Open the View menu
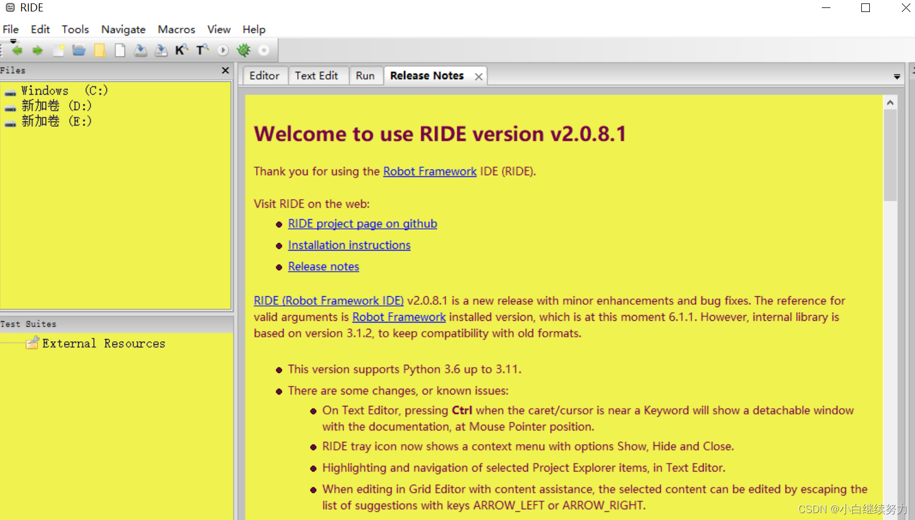915x520 pixels. click(219, 29)
